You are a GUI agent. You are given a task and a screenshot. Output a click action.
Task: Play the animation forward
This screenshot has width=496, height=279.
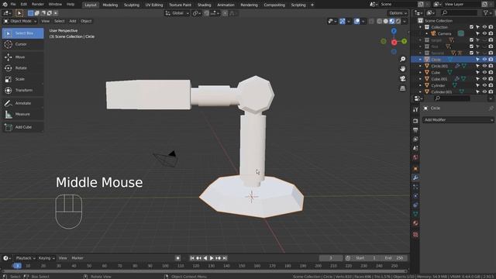coord(212,258)
